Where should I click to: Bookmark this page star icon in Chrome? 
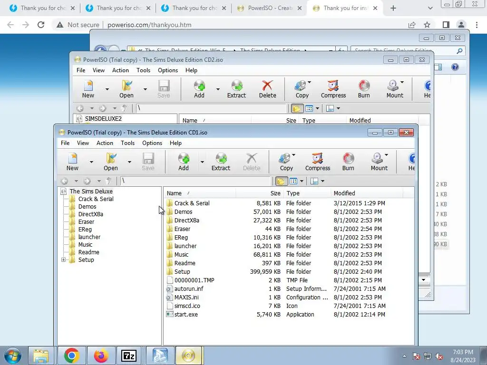[x=427, y=25]
